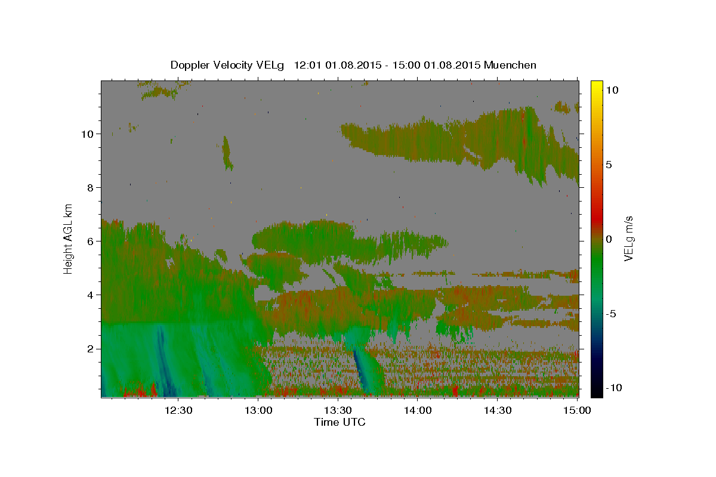Click the yellow top of the colorbar
This screenshot has height=477, width=716.
597,86
